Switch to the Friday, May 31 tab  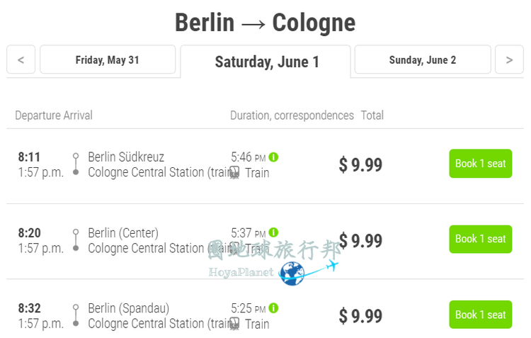tap(108, 60)
